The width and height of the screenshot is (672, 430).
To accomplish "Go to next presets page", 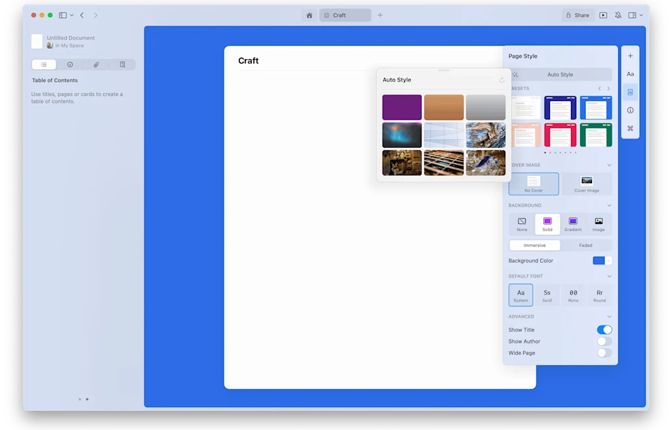I will tap(608, 89).
